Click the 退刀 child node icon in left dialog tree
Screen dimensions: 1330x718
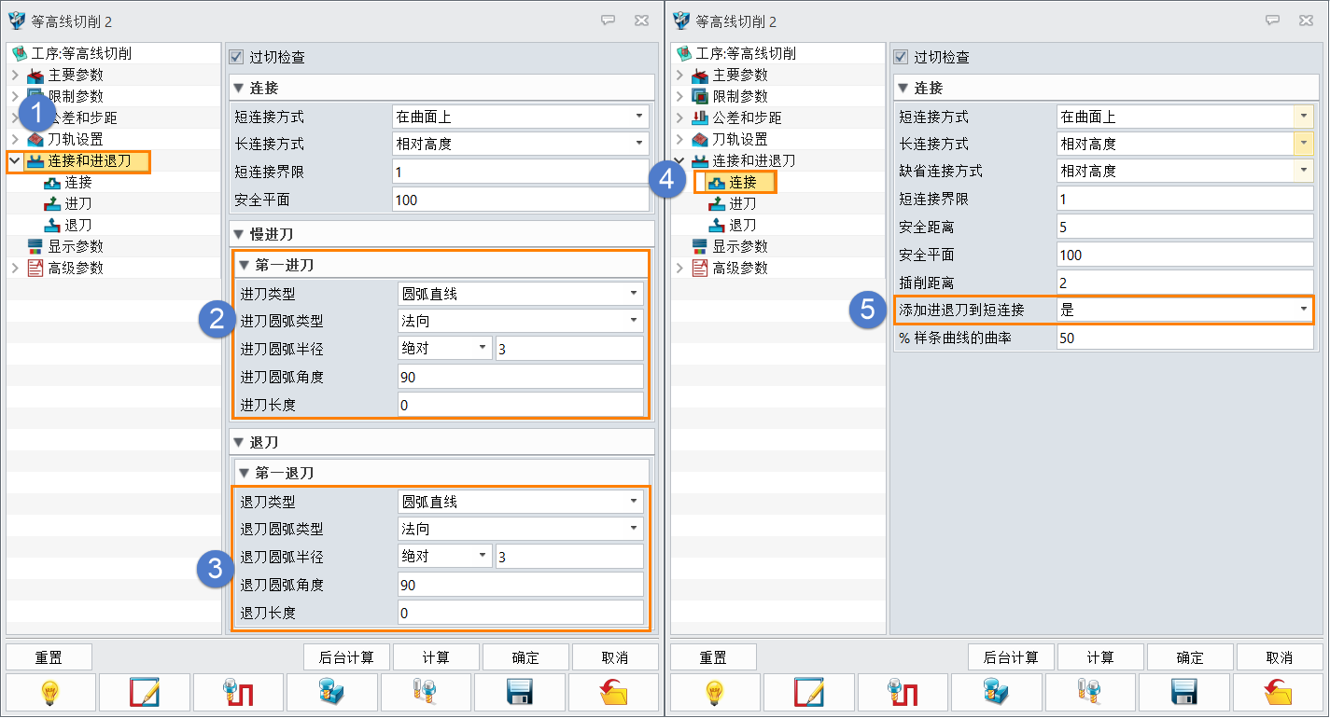point(53,225)
